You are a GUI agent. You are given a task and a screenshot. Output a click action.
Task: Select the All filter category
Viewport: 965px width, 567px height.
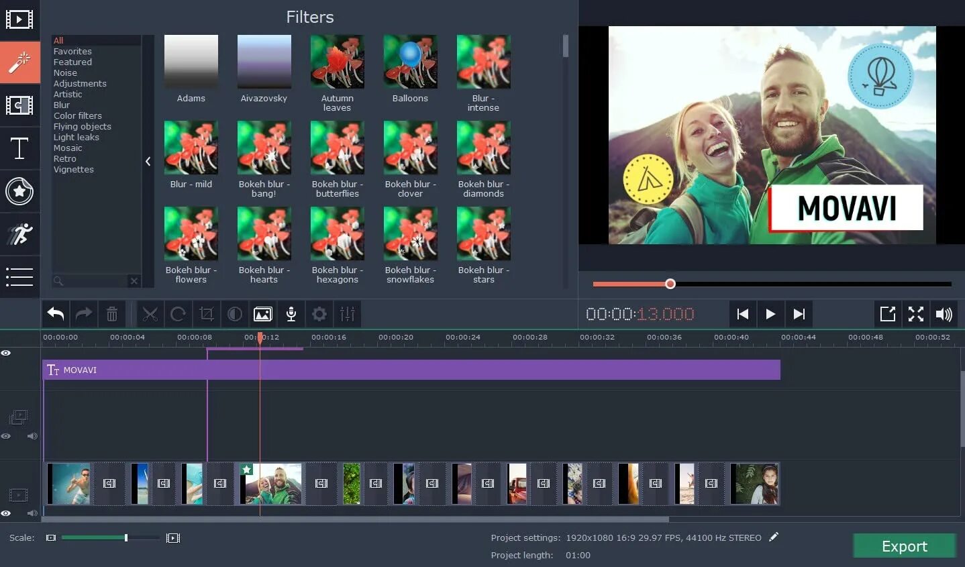click(x=58, y=40)
